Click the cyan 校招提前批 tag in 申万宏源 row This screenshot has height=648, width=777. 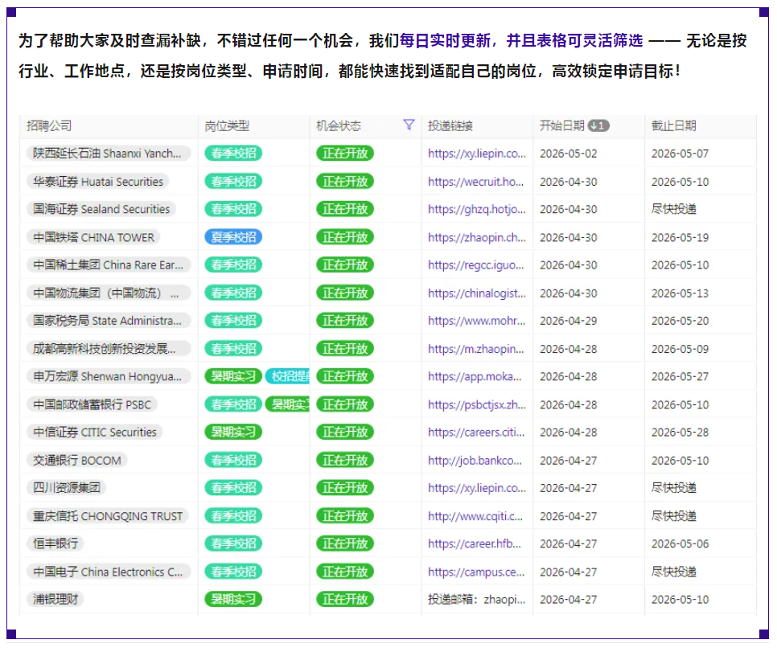click(288, 376)
